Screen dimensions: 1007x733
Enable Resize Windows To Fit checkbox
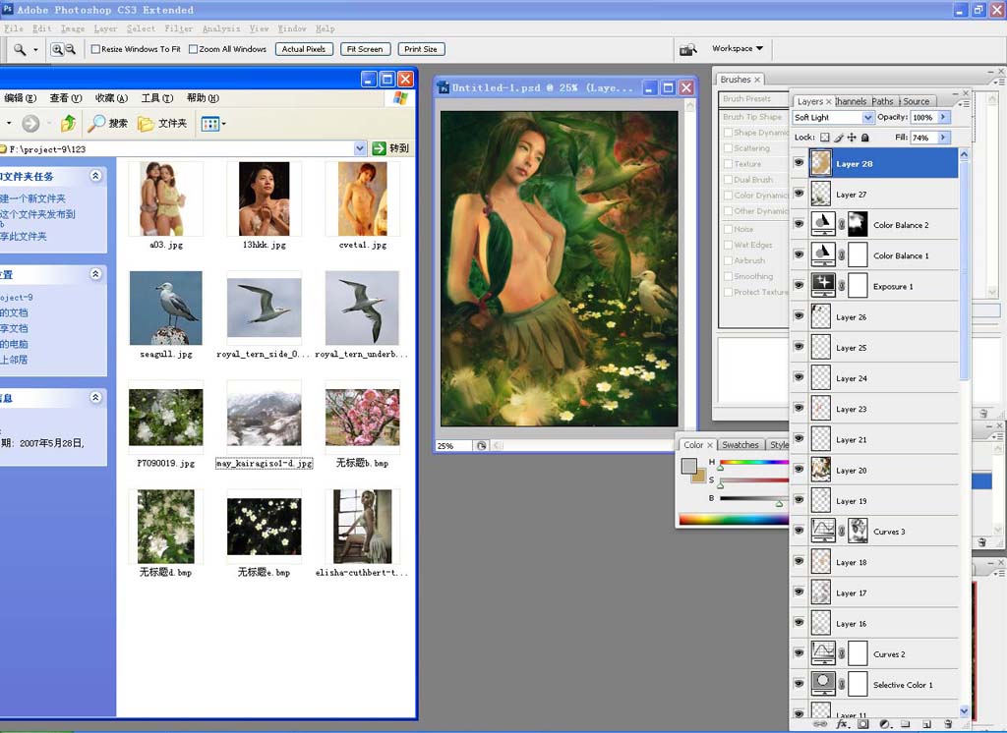pyautogui.click(x=95, y=49)
